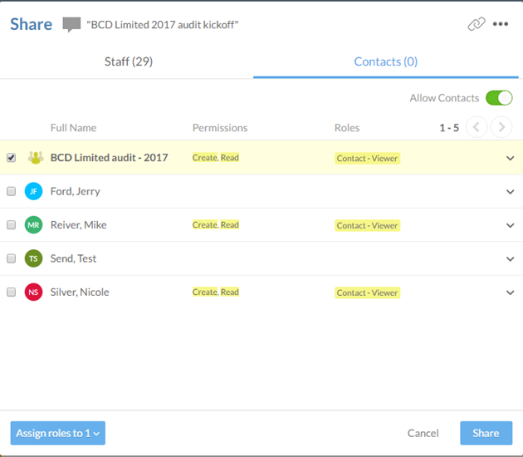
Task: Expand the Reiver, Mike row chevron
Action: pyautogui.click(x=510, y=225)
